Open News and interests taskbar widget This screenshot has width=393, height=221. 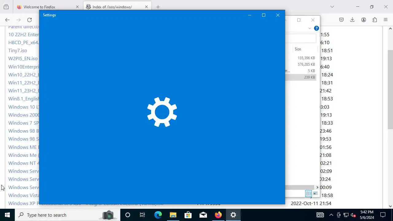(320, 215)
